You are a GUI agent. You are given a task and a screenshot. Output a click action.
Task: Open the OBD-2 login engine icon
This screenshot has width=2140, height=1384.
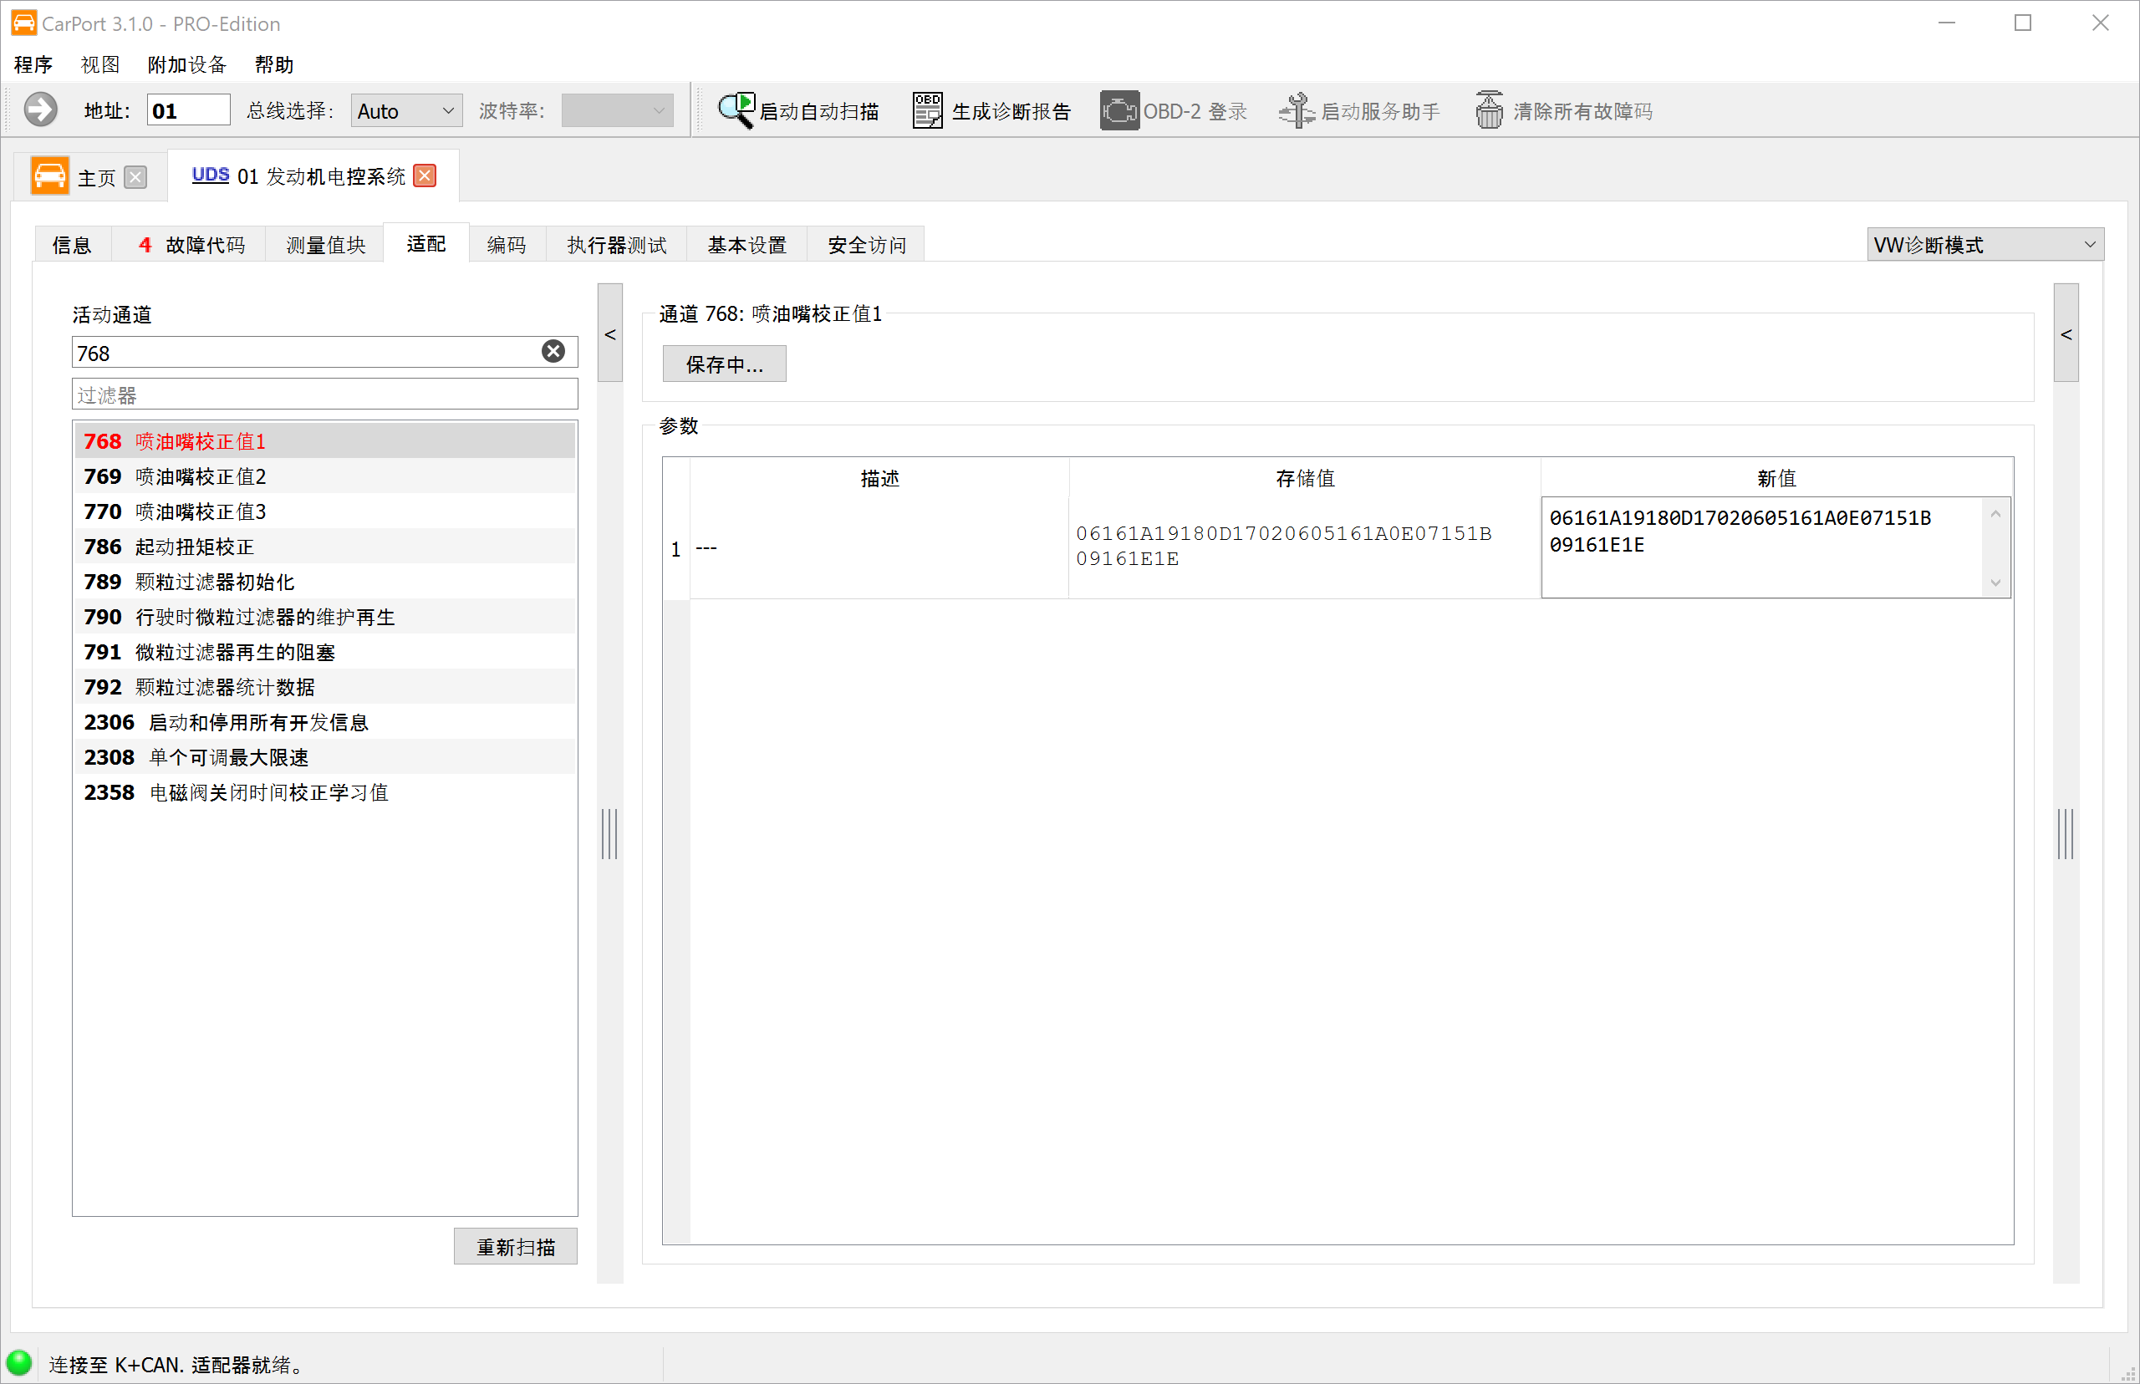(x=1119, y=110)
